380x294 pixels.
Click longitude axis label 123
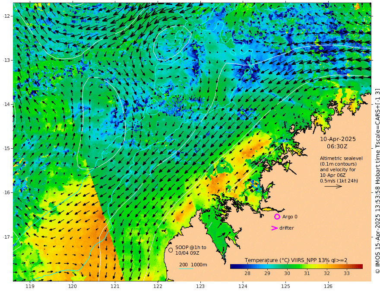200,286
